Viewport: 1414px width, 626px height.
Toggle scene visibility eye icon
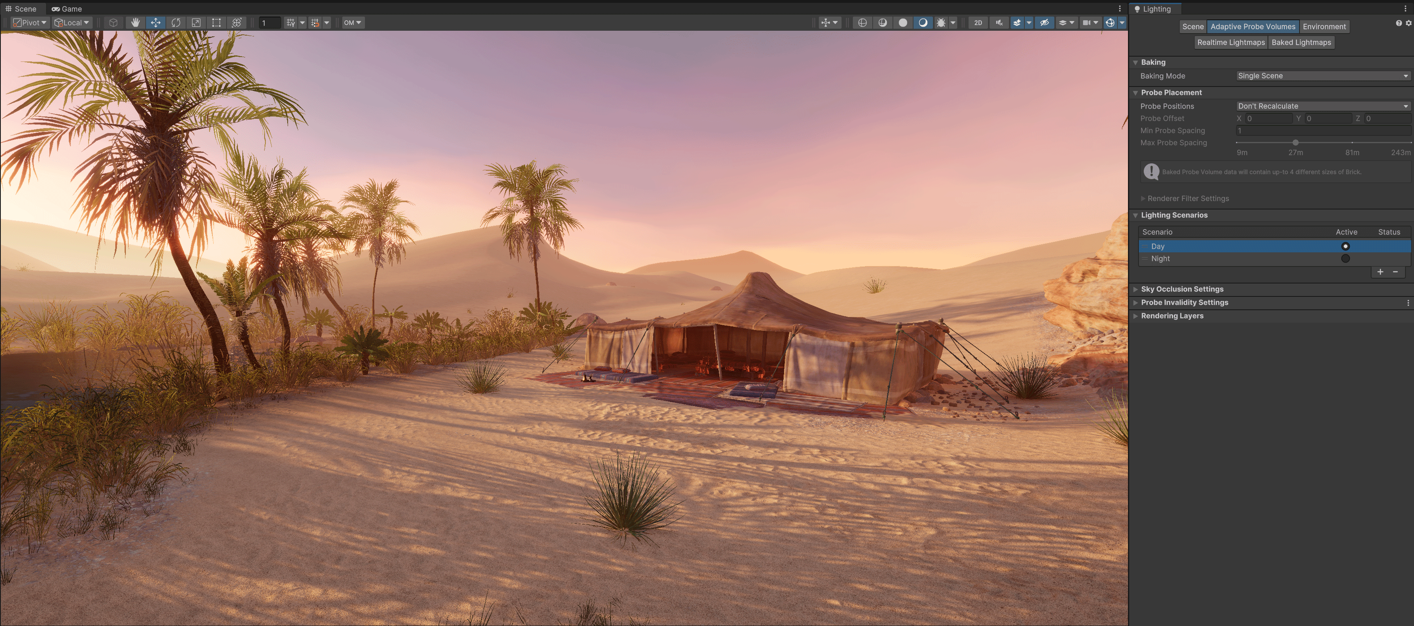(1044, 23)
